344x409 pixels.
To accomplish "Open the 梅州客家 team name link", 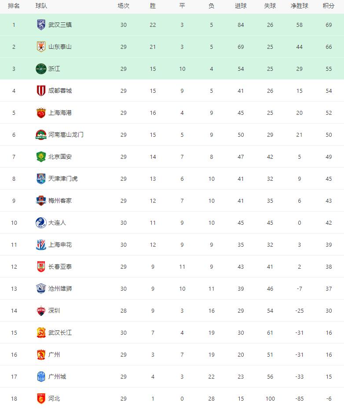I will tap(60, 201).
